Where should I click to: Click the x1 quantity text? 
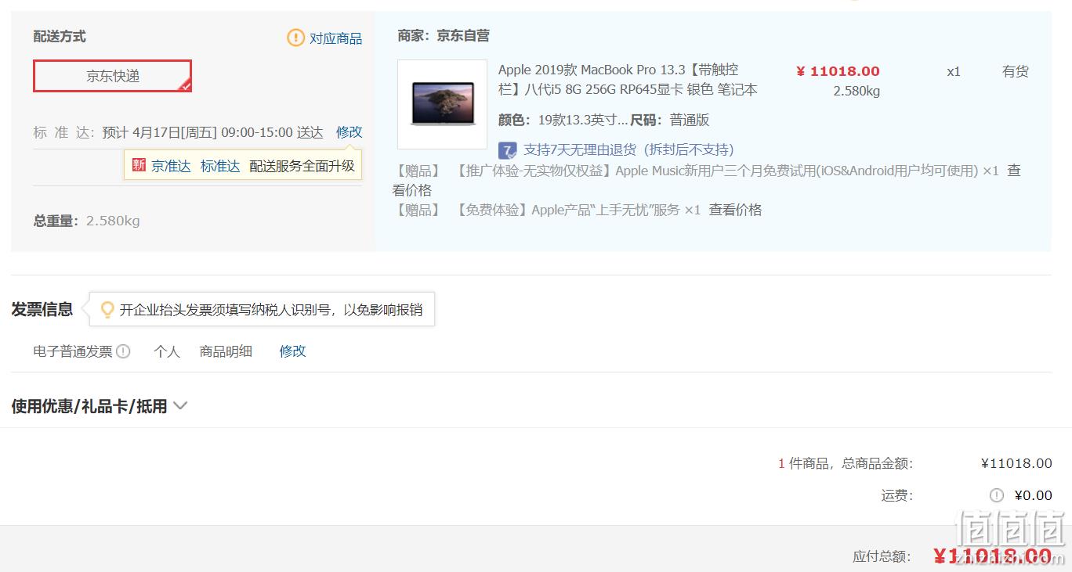(x=954, y=71)
